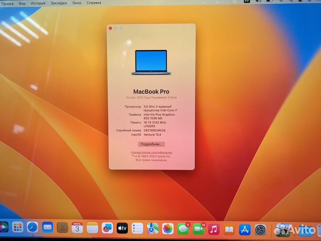
Task: Open the volume control in the menu bar
Action: (258, 1)
